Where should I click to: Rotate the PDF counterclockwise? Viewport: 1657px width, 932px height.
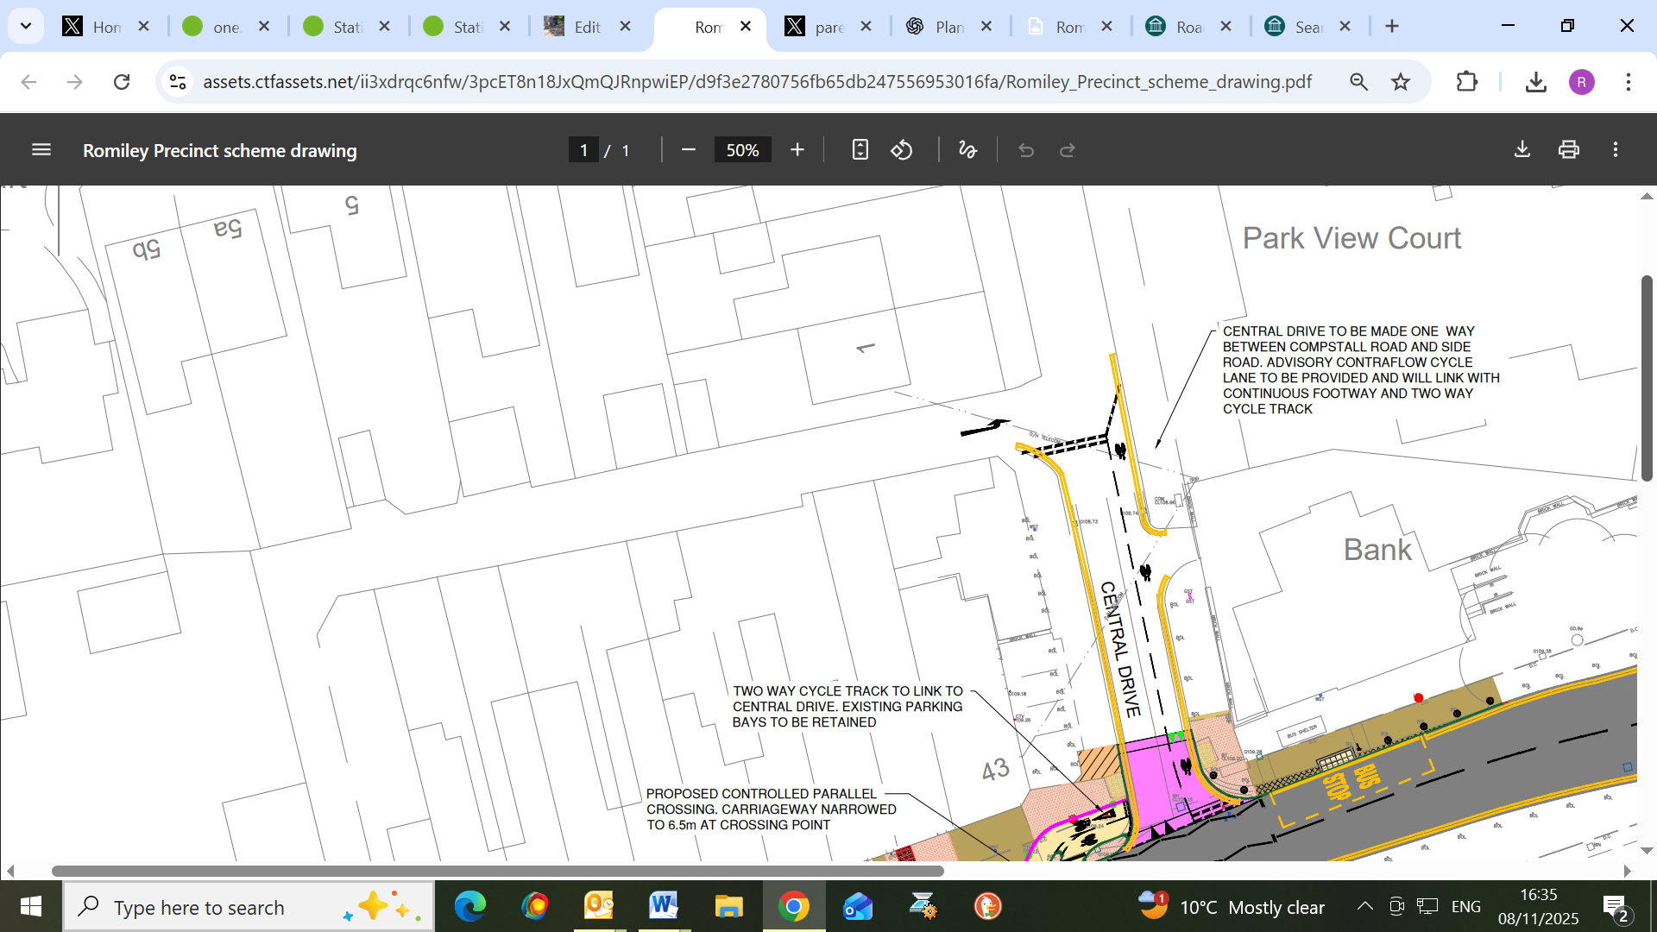click(x=902, y=150)
